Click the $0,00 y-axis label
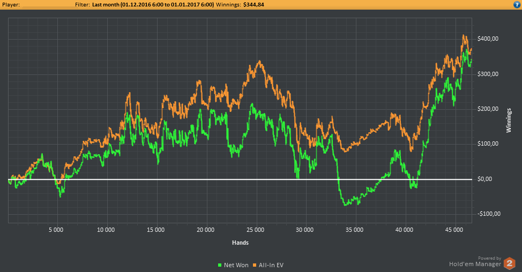Image resolution: width=522 pixels, height=272 pixels. tap(484, 179)
